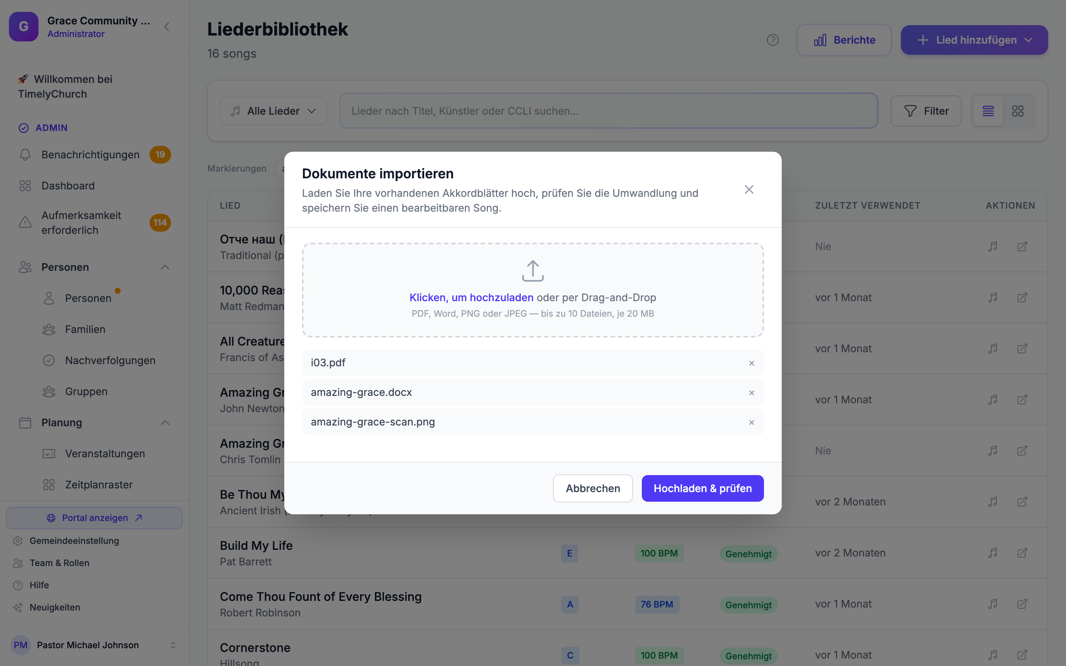This screenshot has width=1066, height=666.
Task: Open sheet music icon for Build My Life
Action: pos(992,553)
